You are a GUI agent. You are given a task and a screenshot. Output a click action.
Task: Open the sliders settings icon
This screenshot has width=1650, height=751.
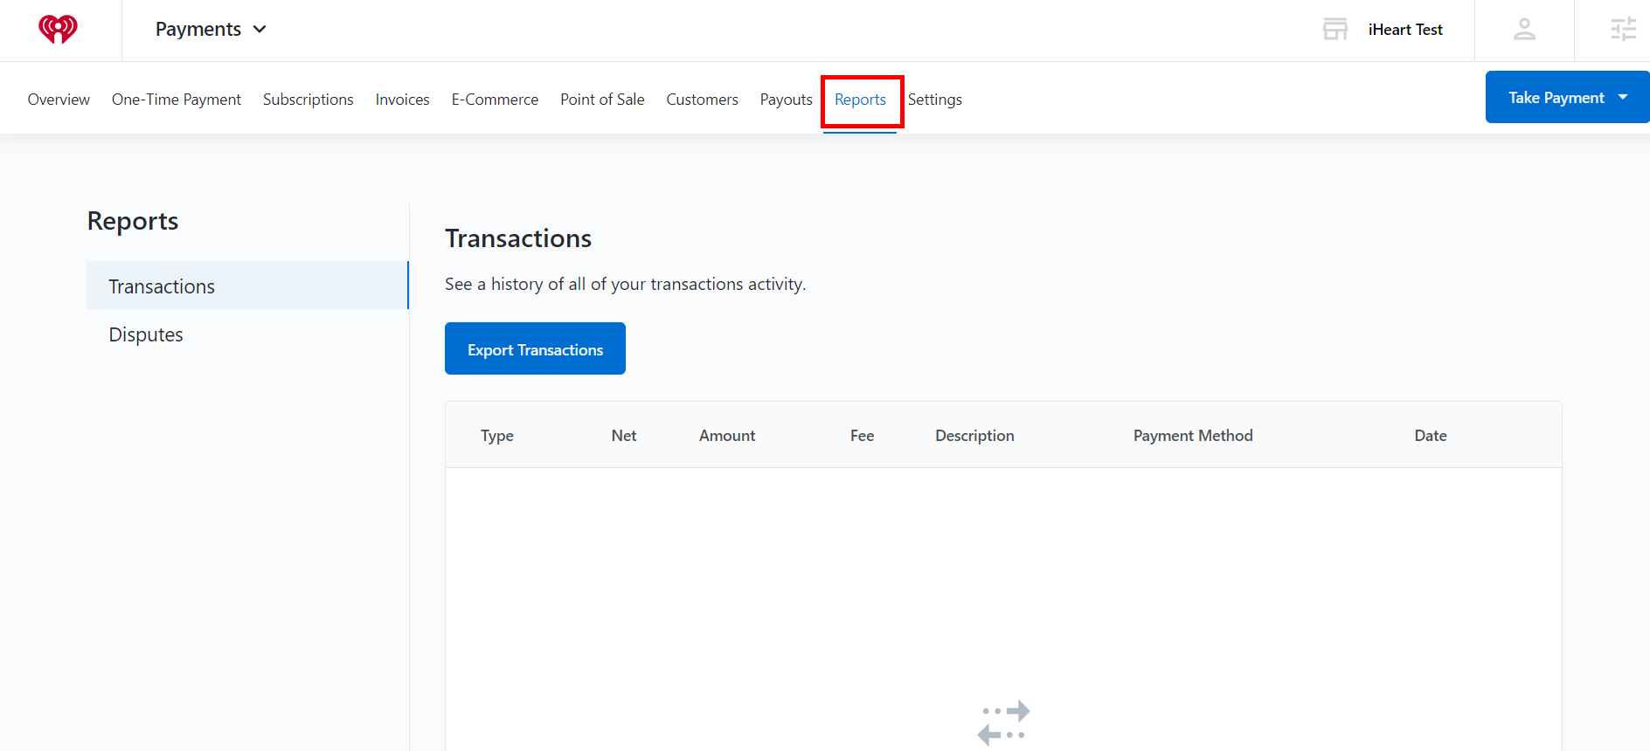click(1623, 30)
